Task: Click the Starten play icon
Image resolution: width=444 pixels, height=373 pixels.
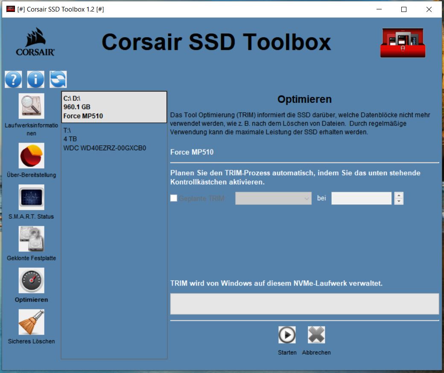Action: tap(287, 335)
